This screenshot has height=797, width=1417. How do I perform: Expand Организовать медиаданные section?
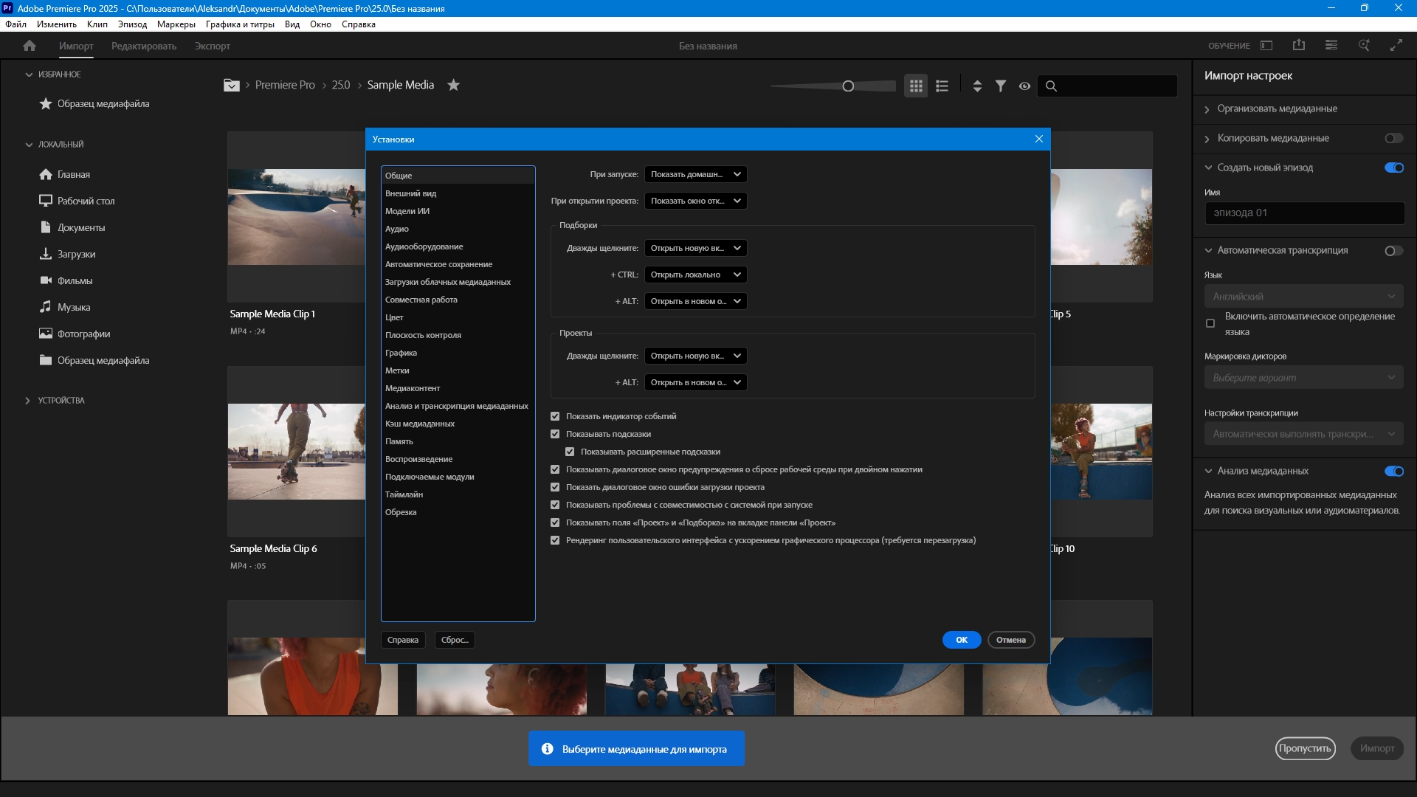coord(1277,108)
